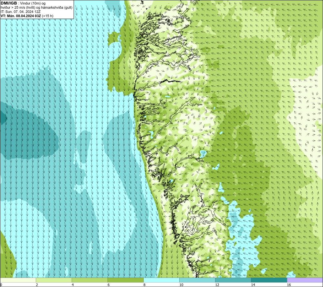Click the 'VT: Mán. 08.04.2024 03Z' line
This screenshot has width=323, height=287.
[x=21, y=16]
